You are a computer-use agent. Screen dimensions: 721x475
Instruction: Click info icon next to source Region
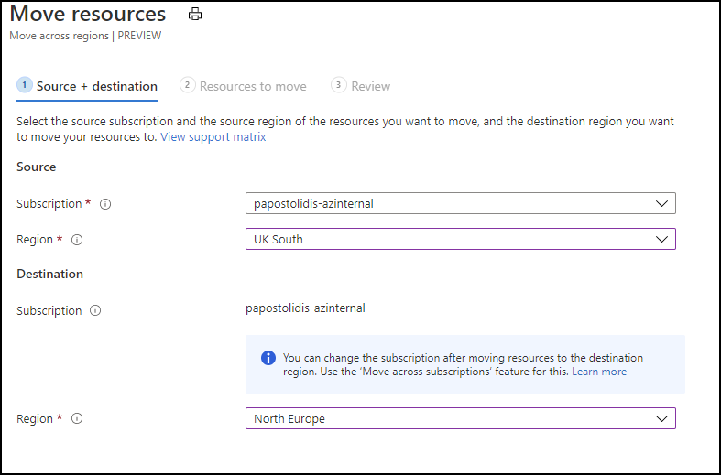(77, 240)
